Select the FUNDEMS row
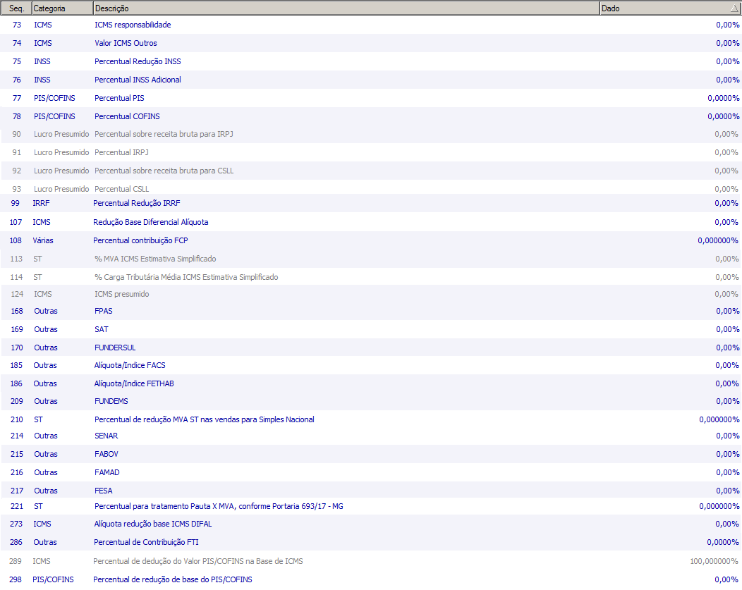 [x=371, y=401]
